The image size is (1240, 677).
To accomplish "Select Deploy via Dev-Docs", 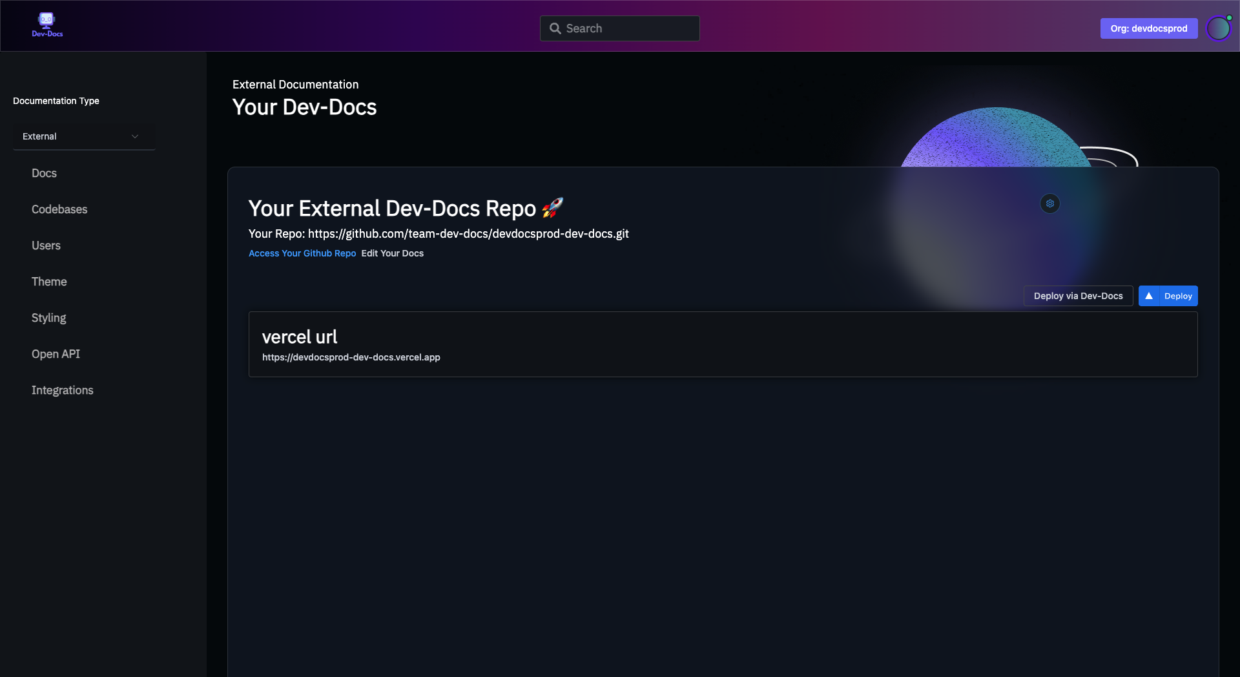I will coord(1078,296).
